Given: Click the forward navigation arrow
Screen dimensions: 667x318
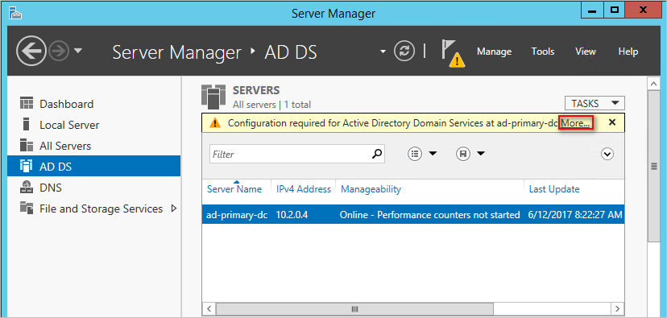Looking at the screenshot, I should [x=59, y=52].
